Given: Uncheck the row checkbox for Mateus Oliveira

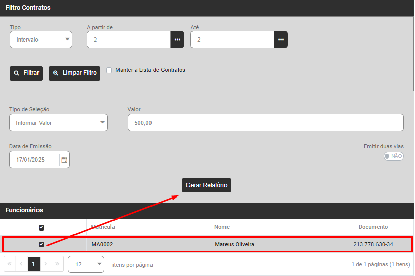Looking at the screenshot, I should [x=42, y=244].
